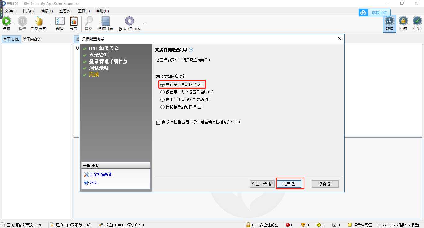Click the help question icon beside wizard title

(x=191, y=50)
